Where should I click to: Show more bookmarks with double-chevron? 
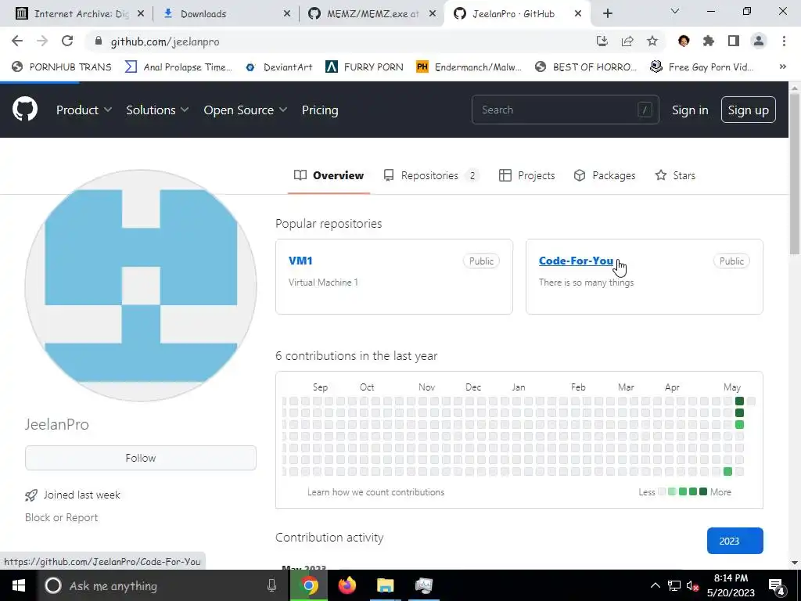point(782,67)
